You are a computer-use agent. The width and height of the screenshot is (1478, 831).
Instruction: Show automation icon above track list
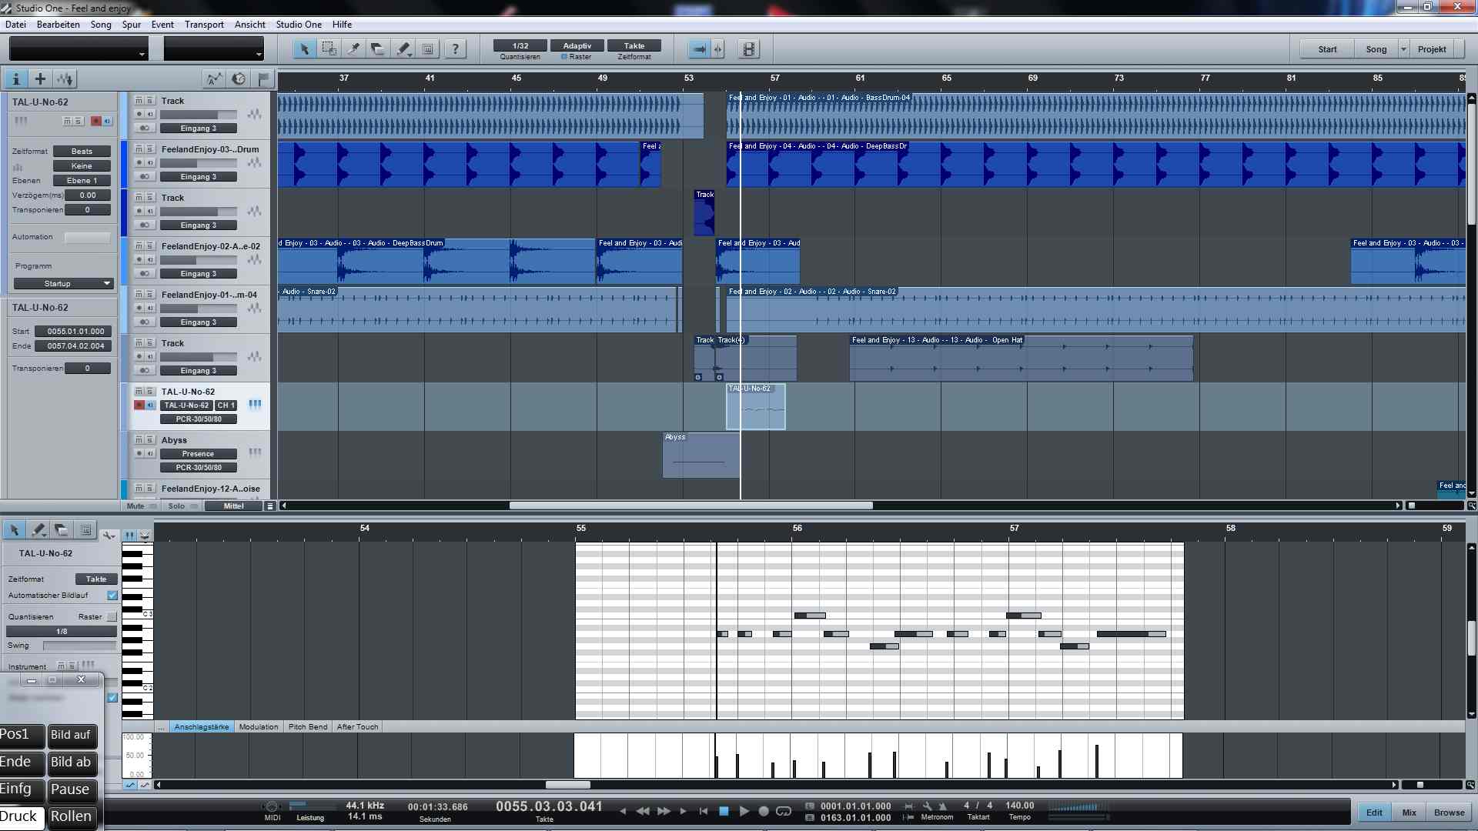coord(214,78)
